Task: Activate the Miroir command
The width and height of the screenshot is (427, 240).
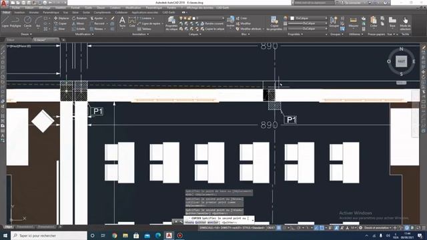Action: tap(78, 24)
